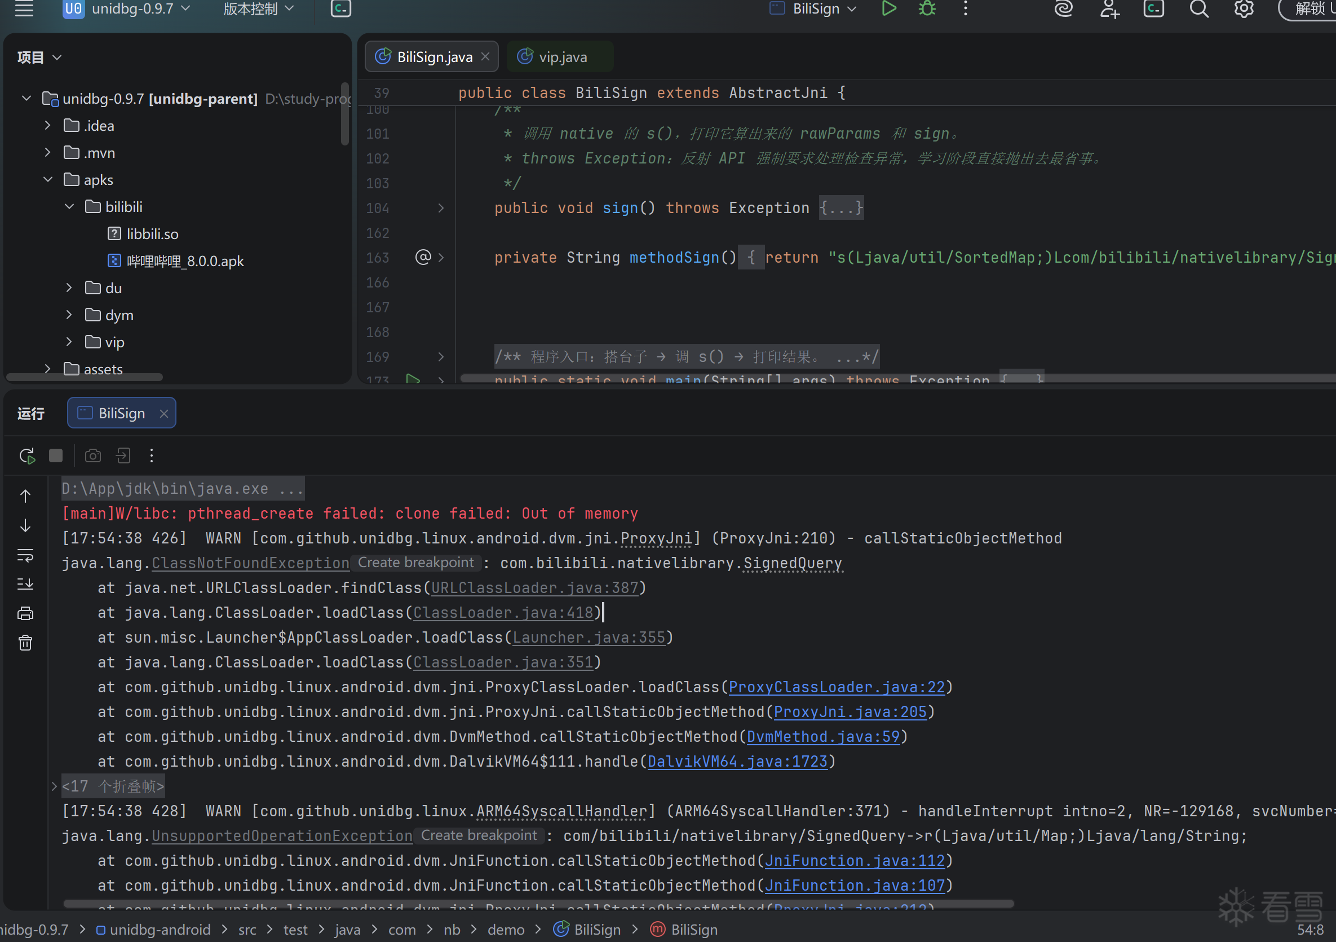This screenshot has height=942, width=1336.
Task: Click the exit/restore layout icon in Run toolbar
Action: 123,455
